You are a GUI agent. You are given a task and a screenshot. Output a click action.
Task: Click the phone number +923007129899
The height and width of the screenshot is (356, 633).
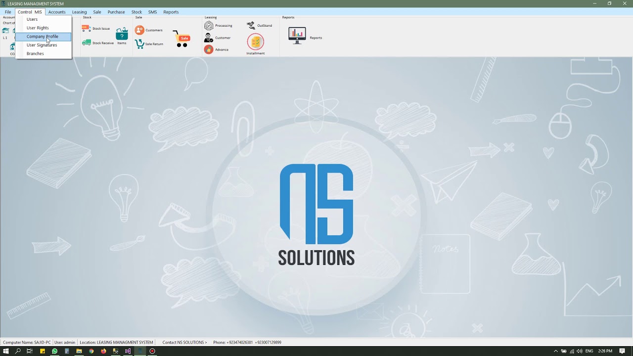pos(269,342)
